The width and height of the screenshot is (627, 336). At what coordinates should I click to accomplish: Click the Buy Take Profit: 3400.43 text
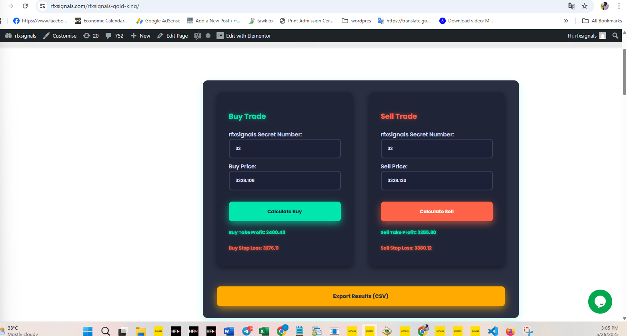[x=257, y=232]
